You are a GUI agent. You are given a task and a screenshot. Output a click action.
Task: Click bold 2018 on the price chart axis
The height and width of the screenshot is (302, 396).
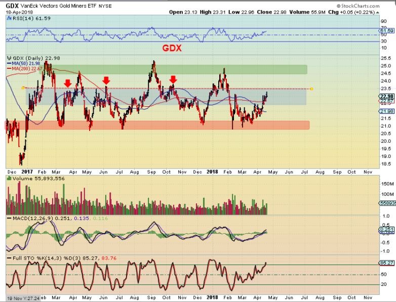[212, 172]
